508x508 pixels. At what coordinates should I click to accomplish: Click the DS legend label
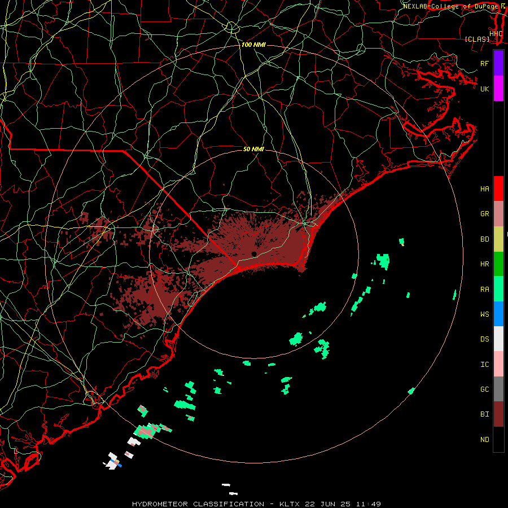pos(484,339)
